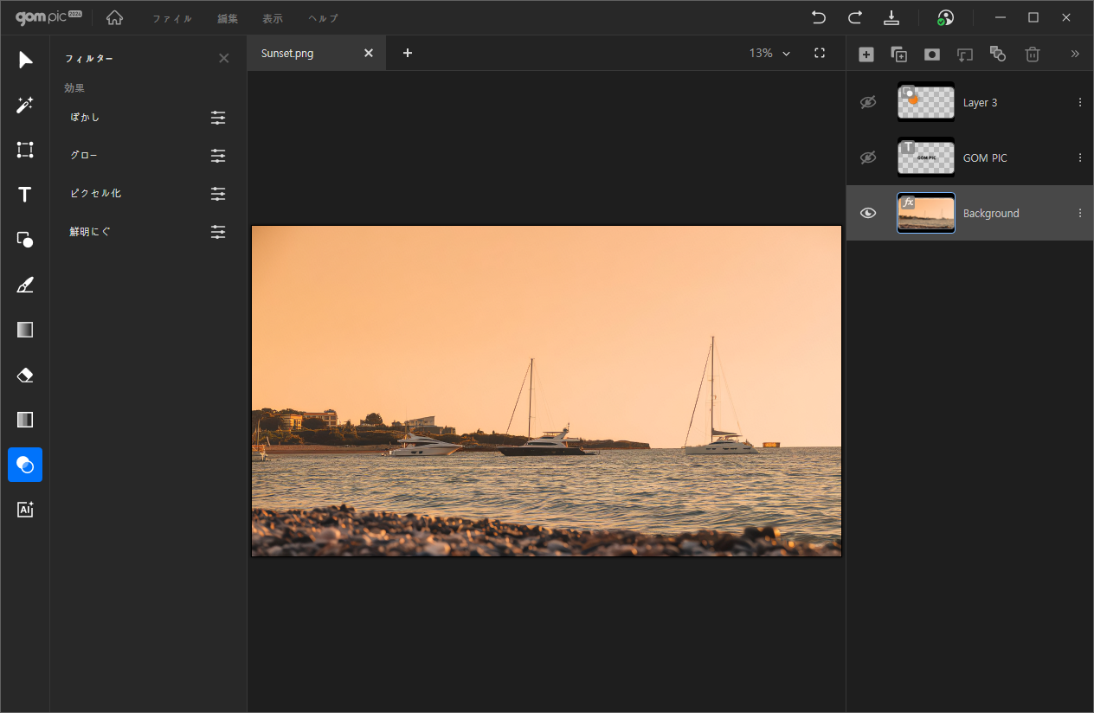Open the ファイル menu
The width and height of the screenshot is (1094, 713).
172,18
